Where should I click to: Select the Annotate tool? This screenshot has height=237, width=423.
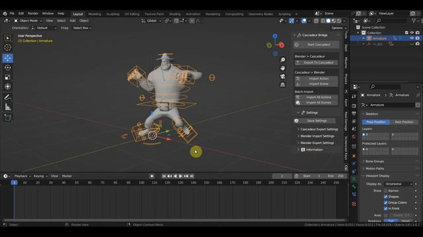[x=7, y=97]
